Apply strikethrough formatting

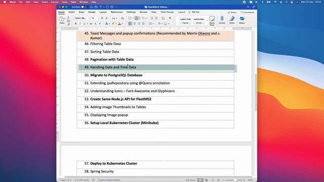[x=91, y=24]
